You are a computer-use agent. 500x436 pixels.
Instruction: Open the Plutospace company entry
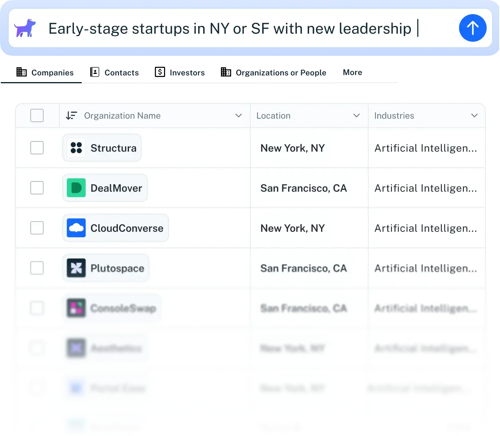(117, 268)
